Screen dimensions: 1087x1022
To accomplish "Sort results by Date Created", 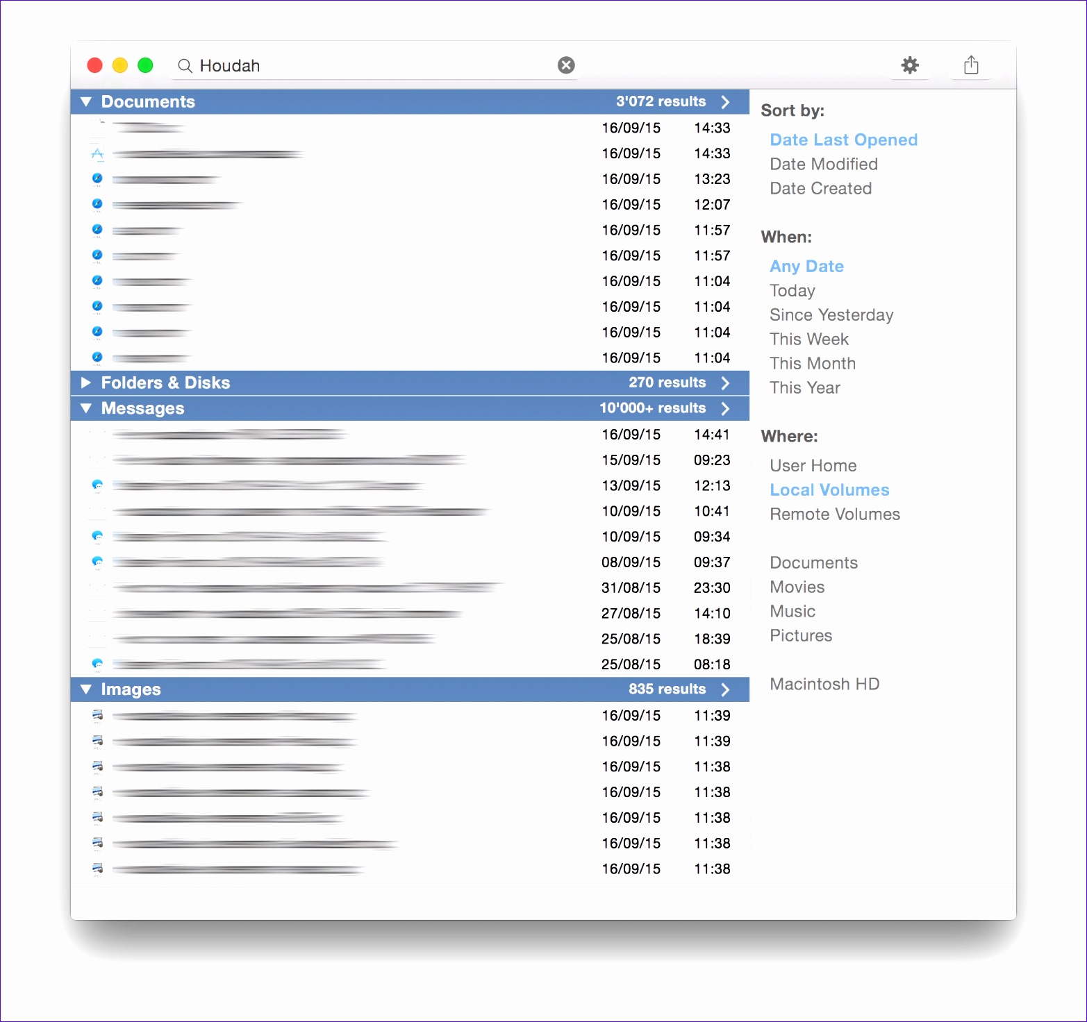I will 821,189.
